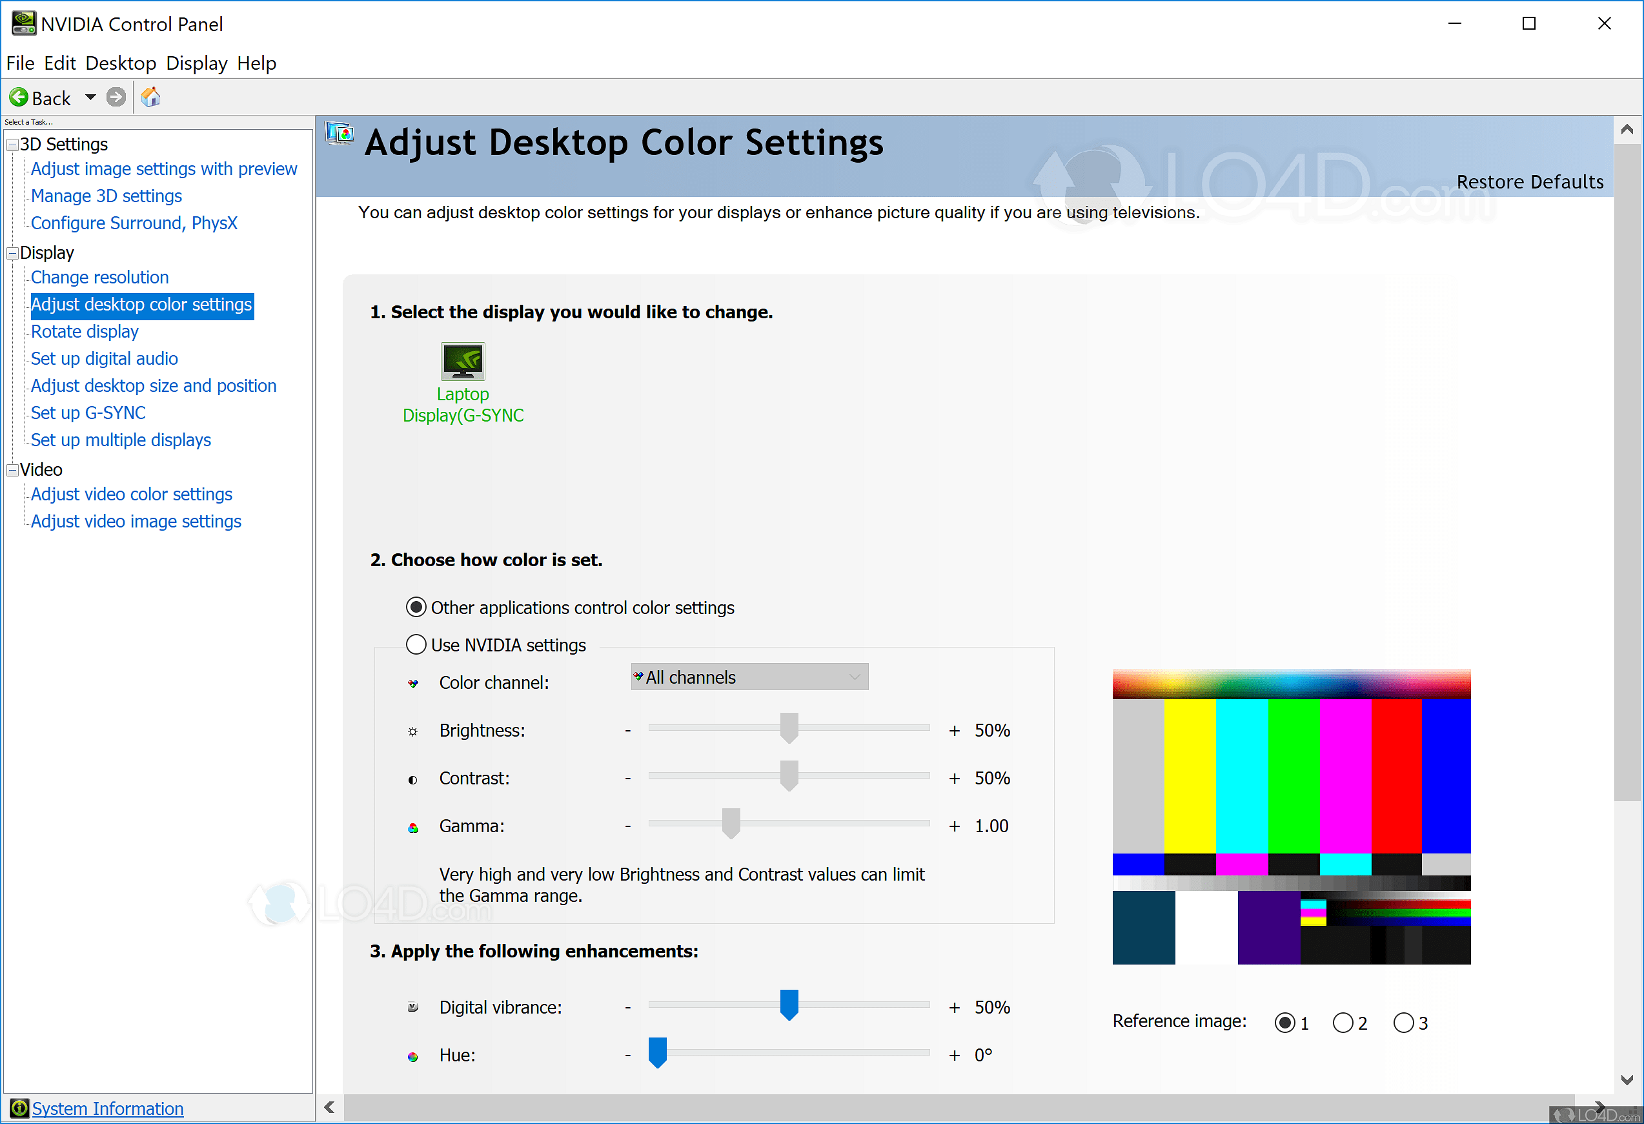Click Restore Defaults
Viewport: 1644px width, 1124px height.
(x=1530, y=182)
